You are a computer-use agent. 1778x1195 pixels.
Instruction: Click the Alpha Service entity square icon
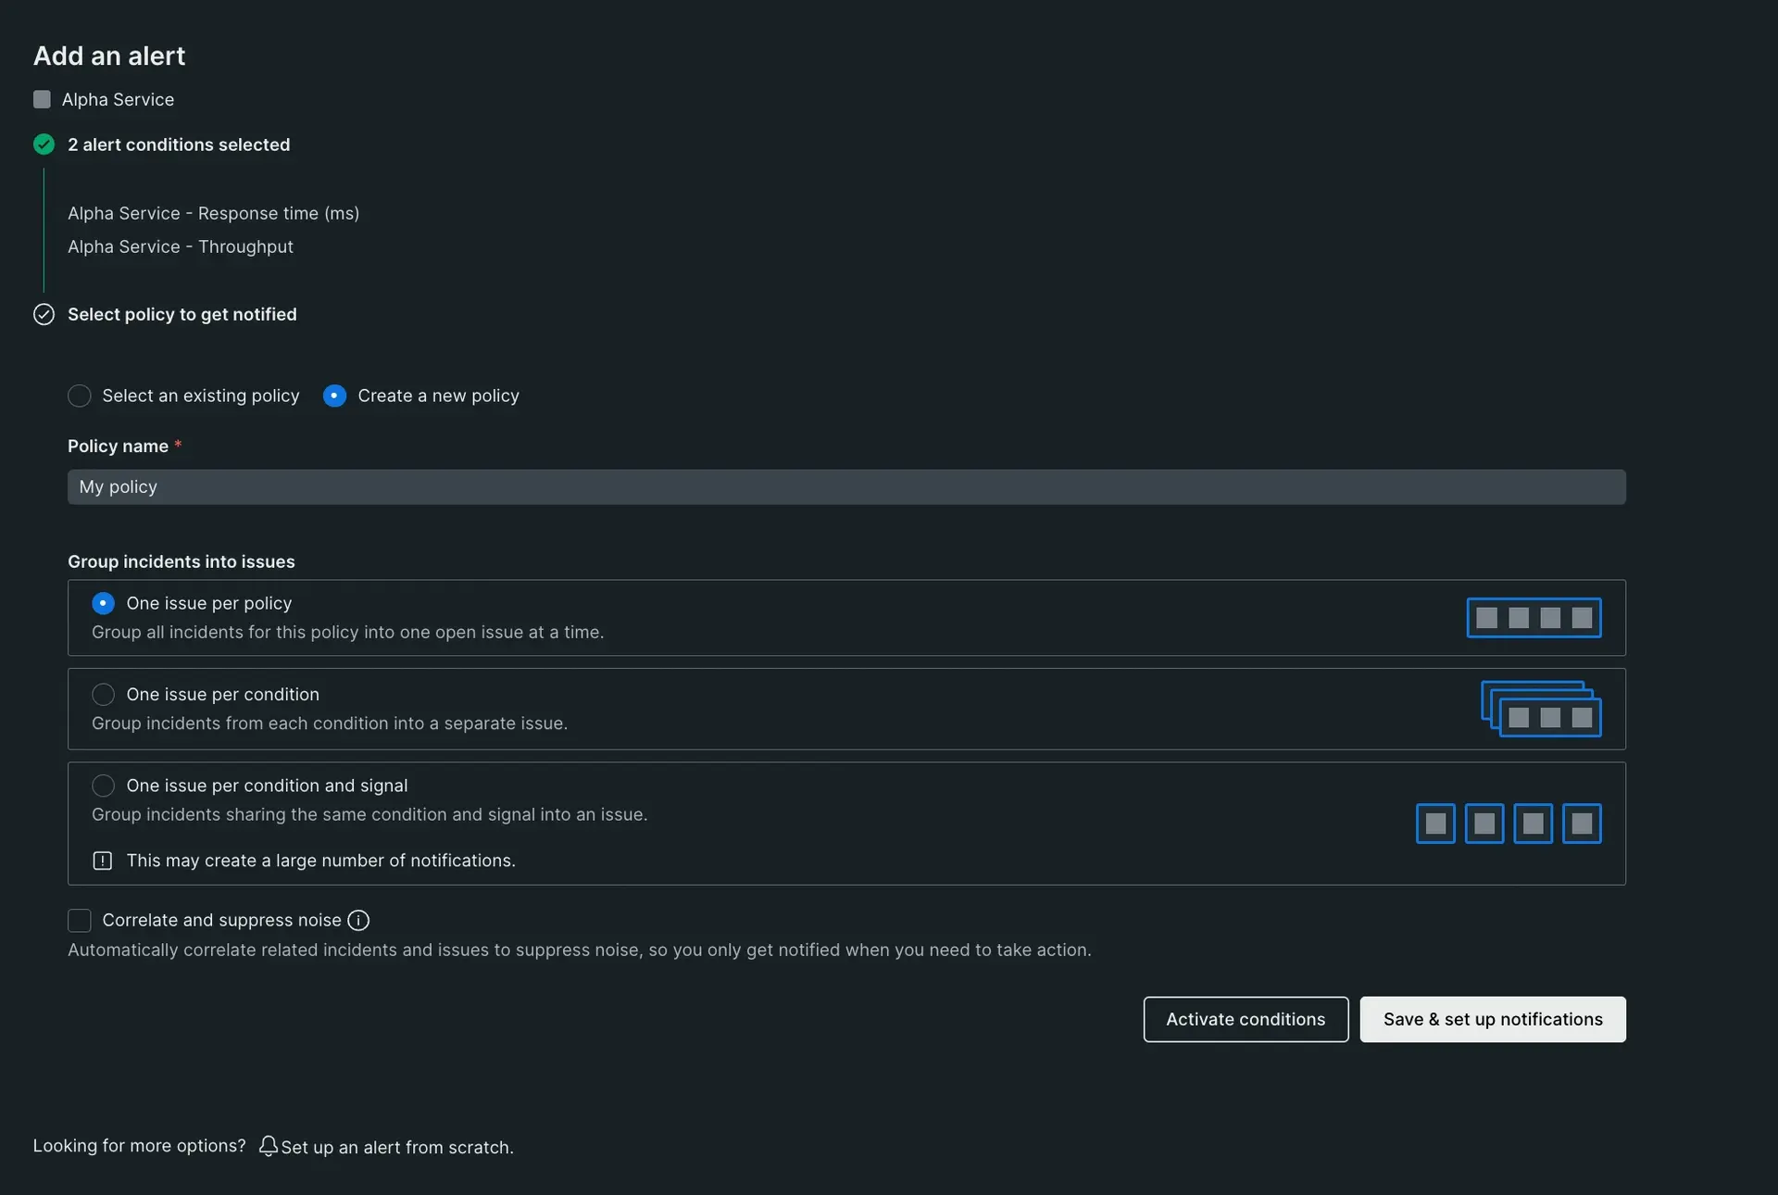pyautogui.click(x=42, y=99)
